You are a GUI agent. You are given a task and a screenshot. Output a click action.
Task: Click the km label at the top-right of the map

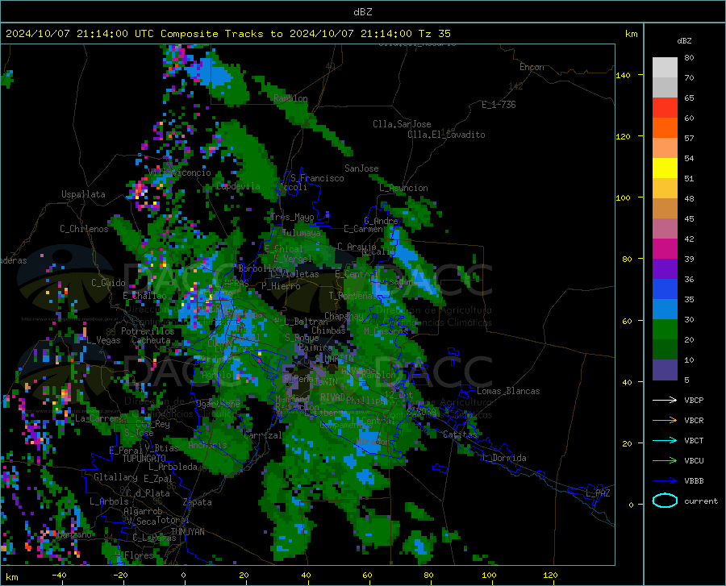(631, 34)
